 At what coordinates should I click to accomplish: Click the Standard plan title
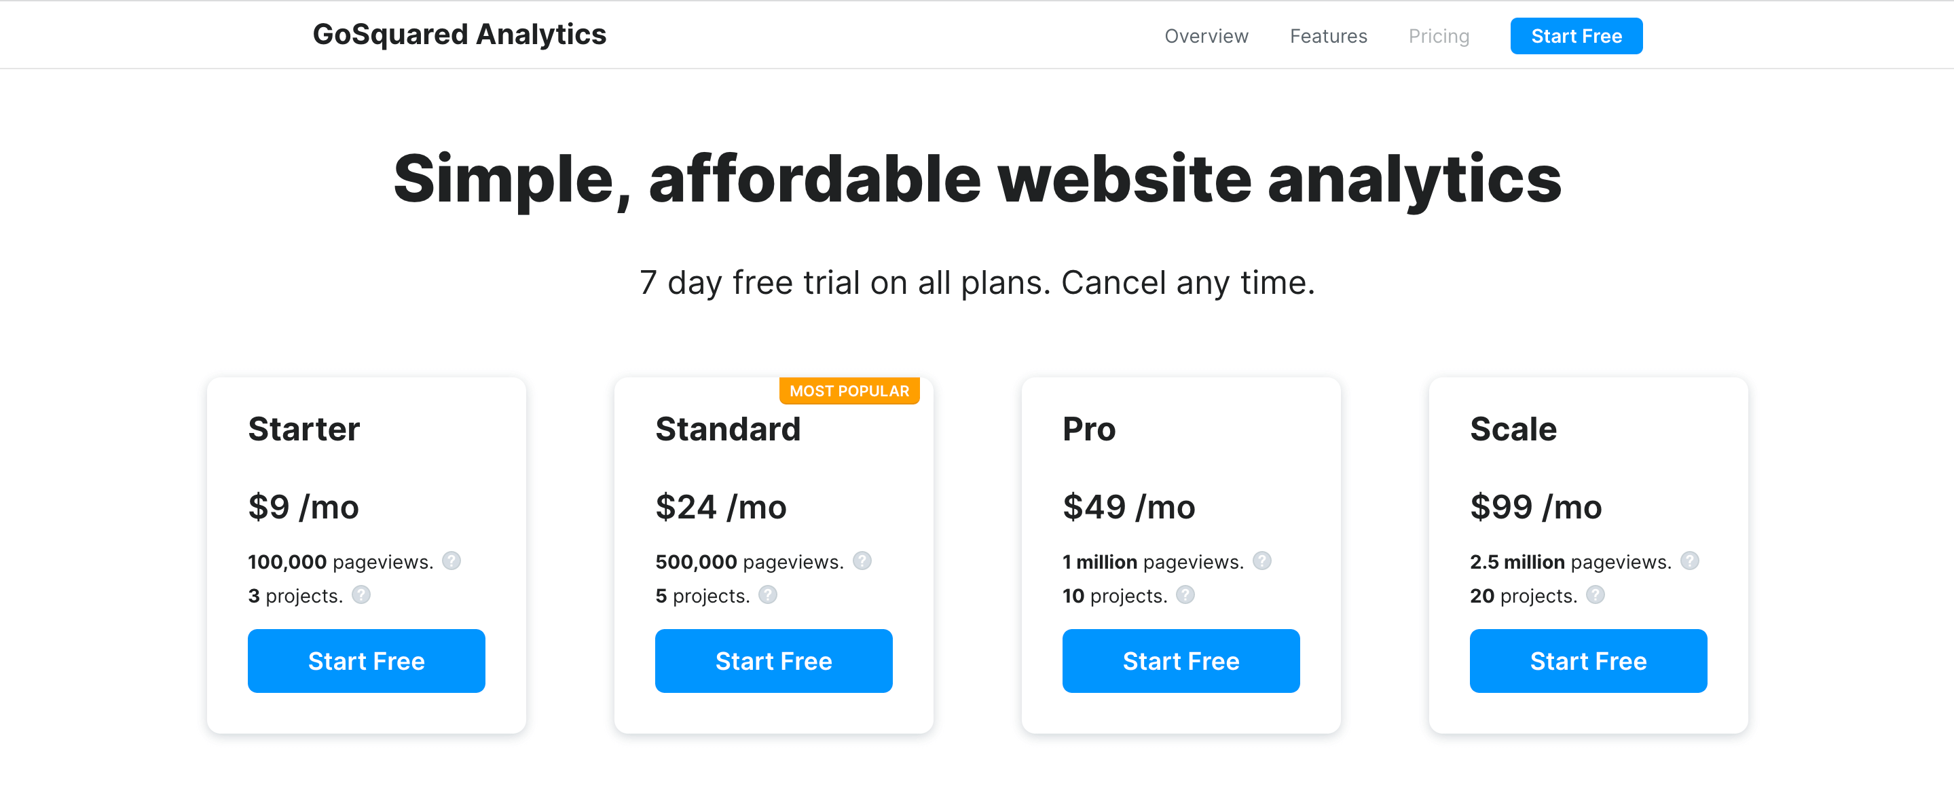[727, 429]
